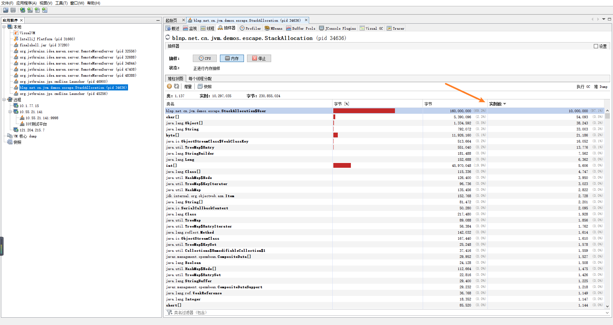
Task: Take a 快照 snapshot button
Action: (x=205, y=87)
